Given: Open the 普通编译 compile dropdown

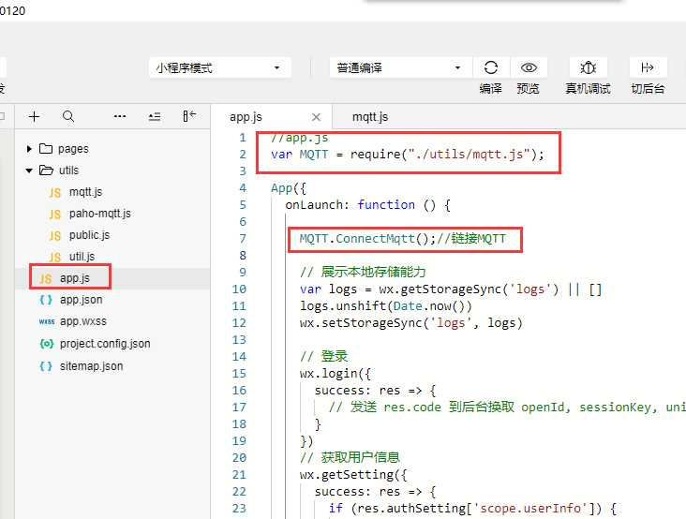Looking at the screenshot, I should [400, 67].
